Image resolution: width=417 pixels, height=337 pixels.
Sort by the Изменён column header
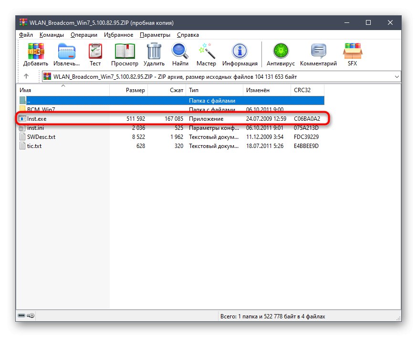pos(267,90)
